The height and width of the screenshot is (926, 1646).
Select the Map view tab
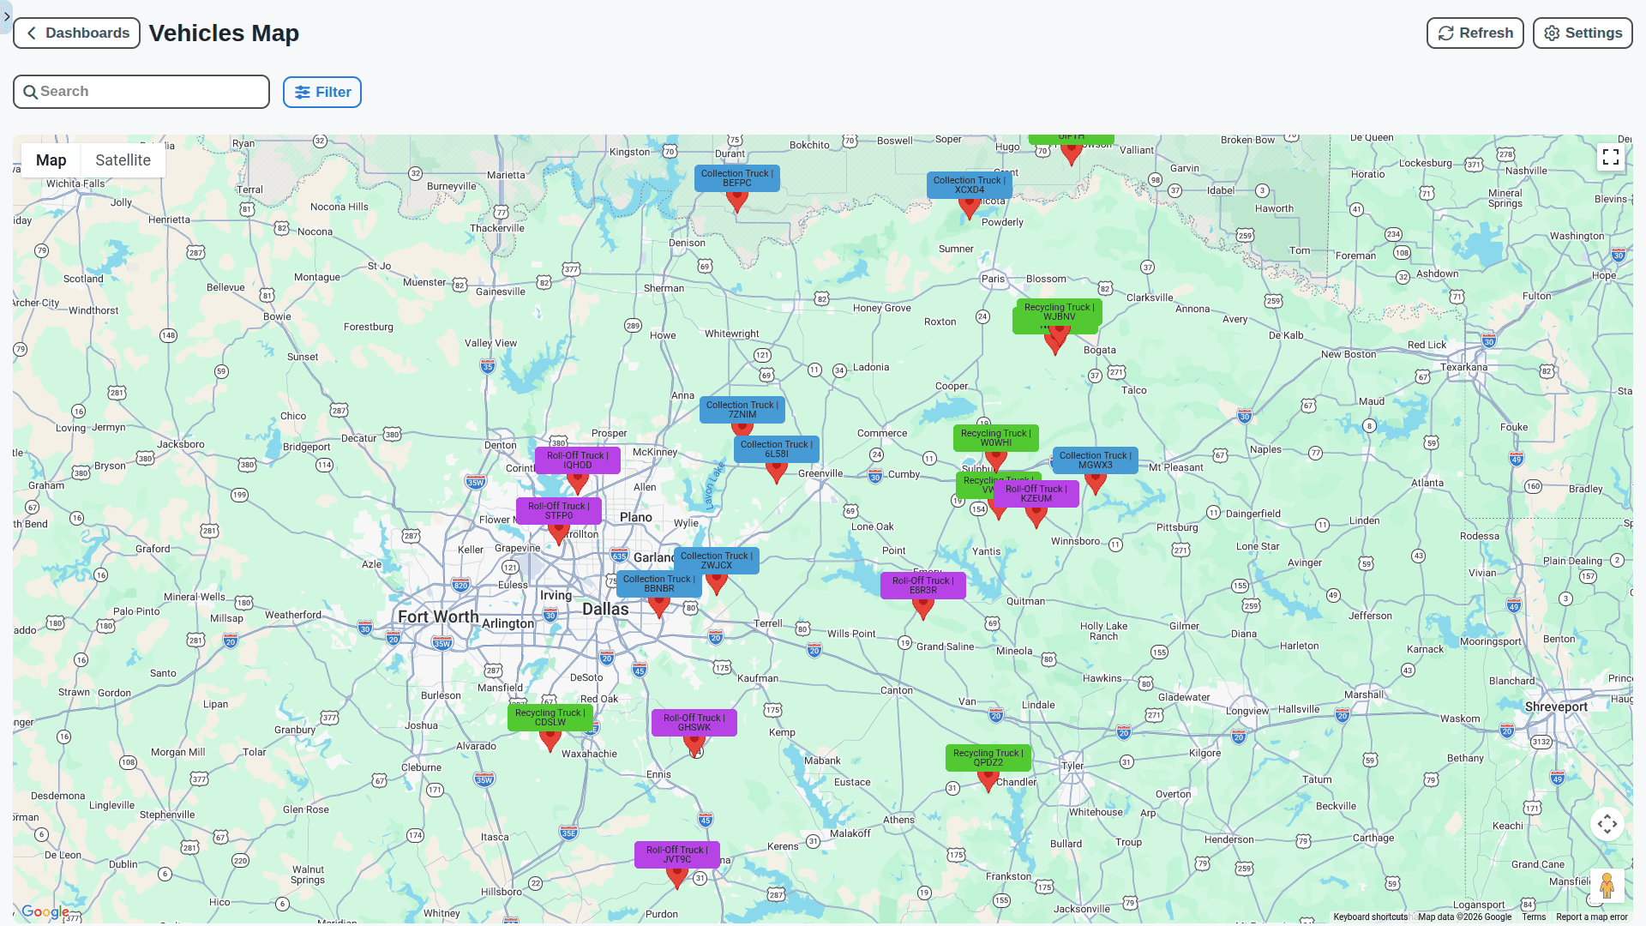tap(50, 159)
